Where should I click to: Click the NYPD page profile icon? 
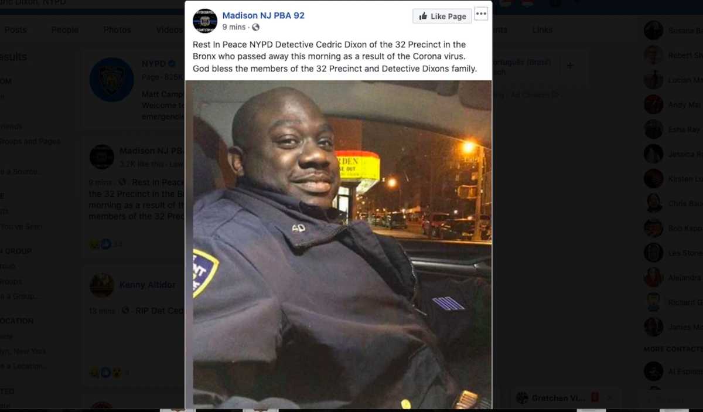click(111, 80)
